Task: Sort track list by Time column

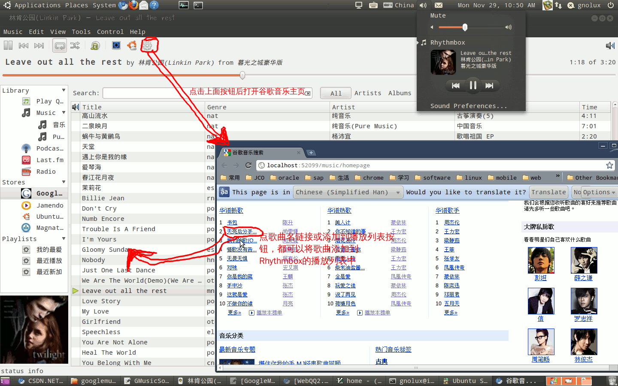Action: pyautogui.click(x=594, y=107)
